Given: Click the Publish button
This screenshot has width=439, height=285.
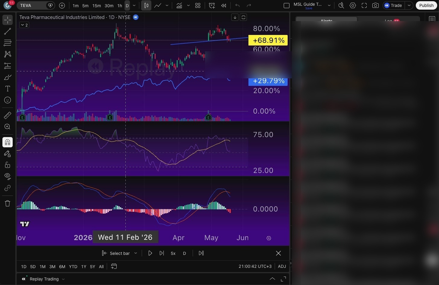Looking at the screenshot, I should (426, 5).
